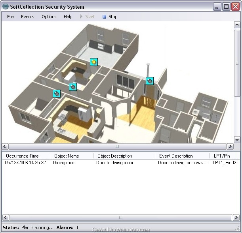
Task: Click event list horizontal scrollbar left arrow
Action: pos(6,218)
